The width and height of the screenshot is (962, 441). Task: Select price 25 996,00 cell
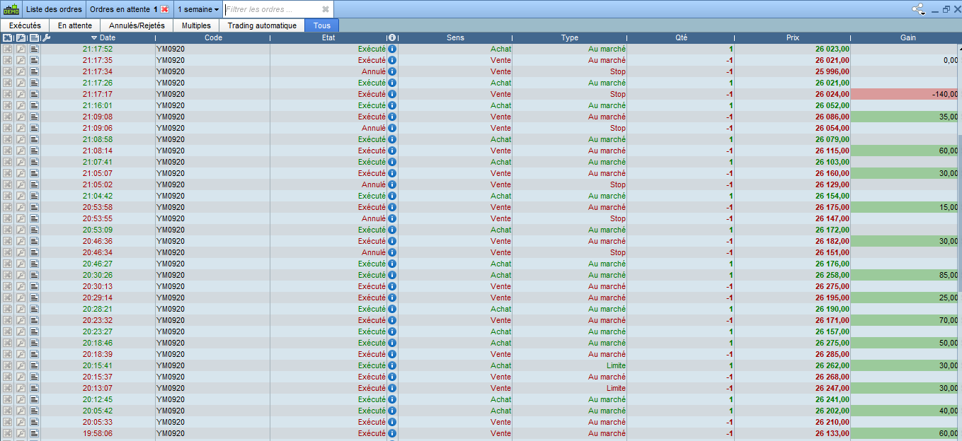pos(792,71)
